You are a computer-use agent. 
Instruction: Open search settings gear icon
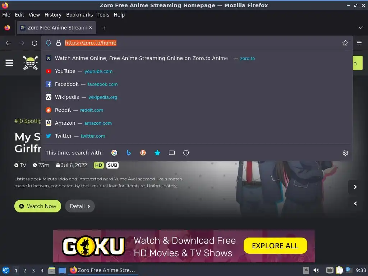tap(345, 153)
